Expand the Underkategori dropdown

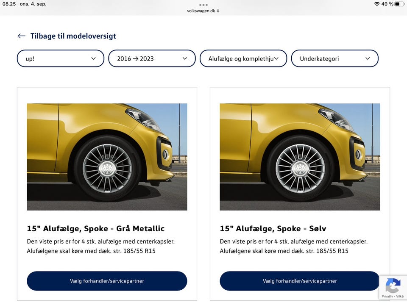click(x=335, y=58)
